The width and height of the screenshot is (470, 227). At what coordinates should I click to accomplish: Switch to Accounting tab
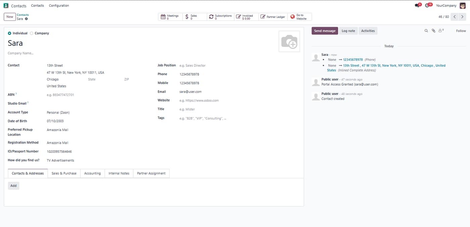tap(92, 173)
